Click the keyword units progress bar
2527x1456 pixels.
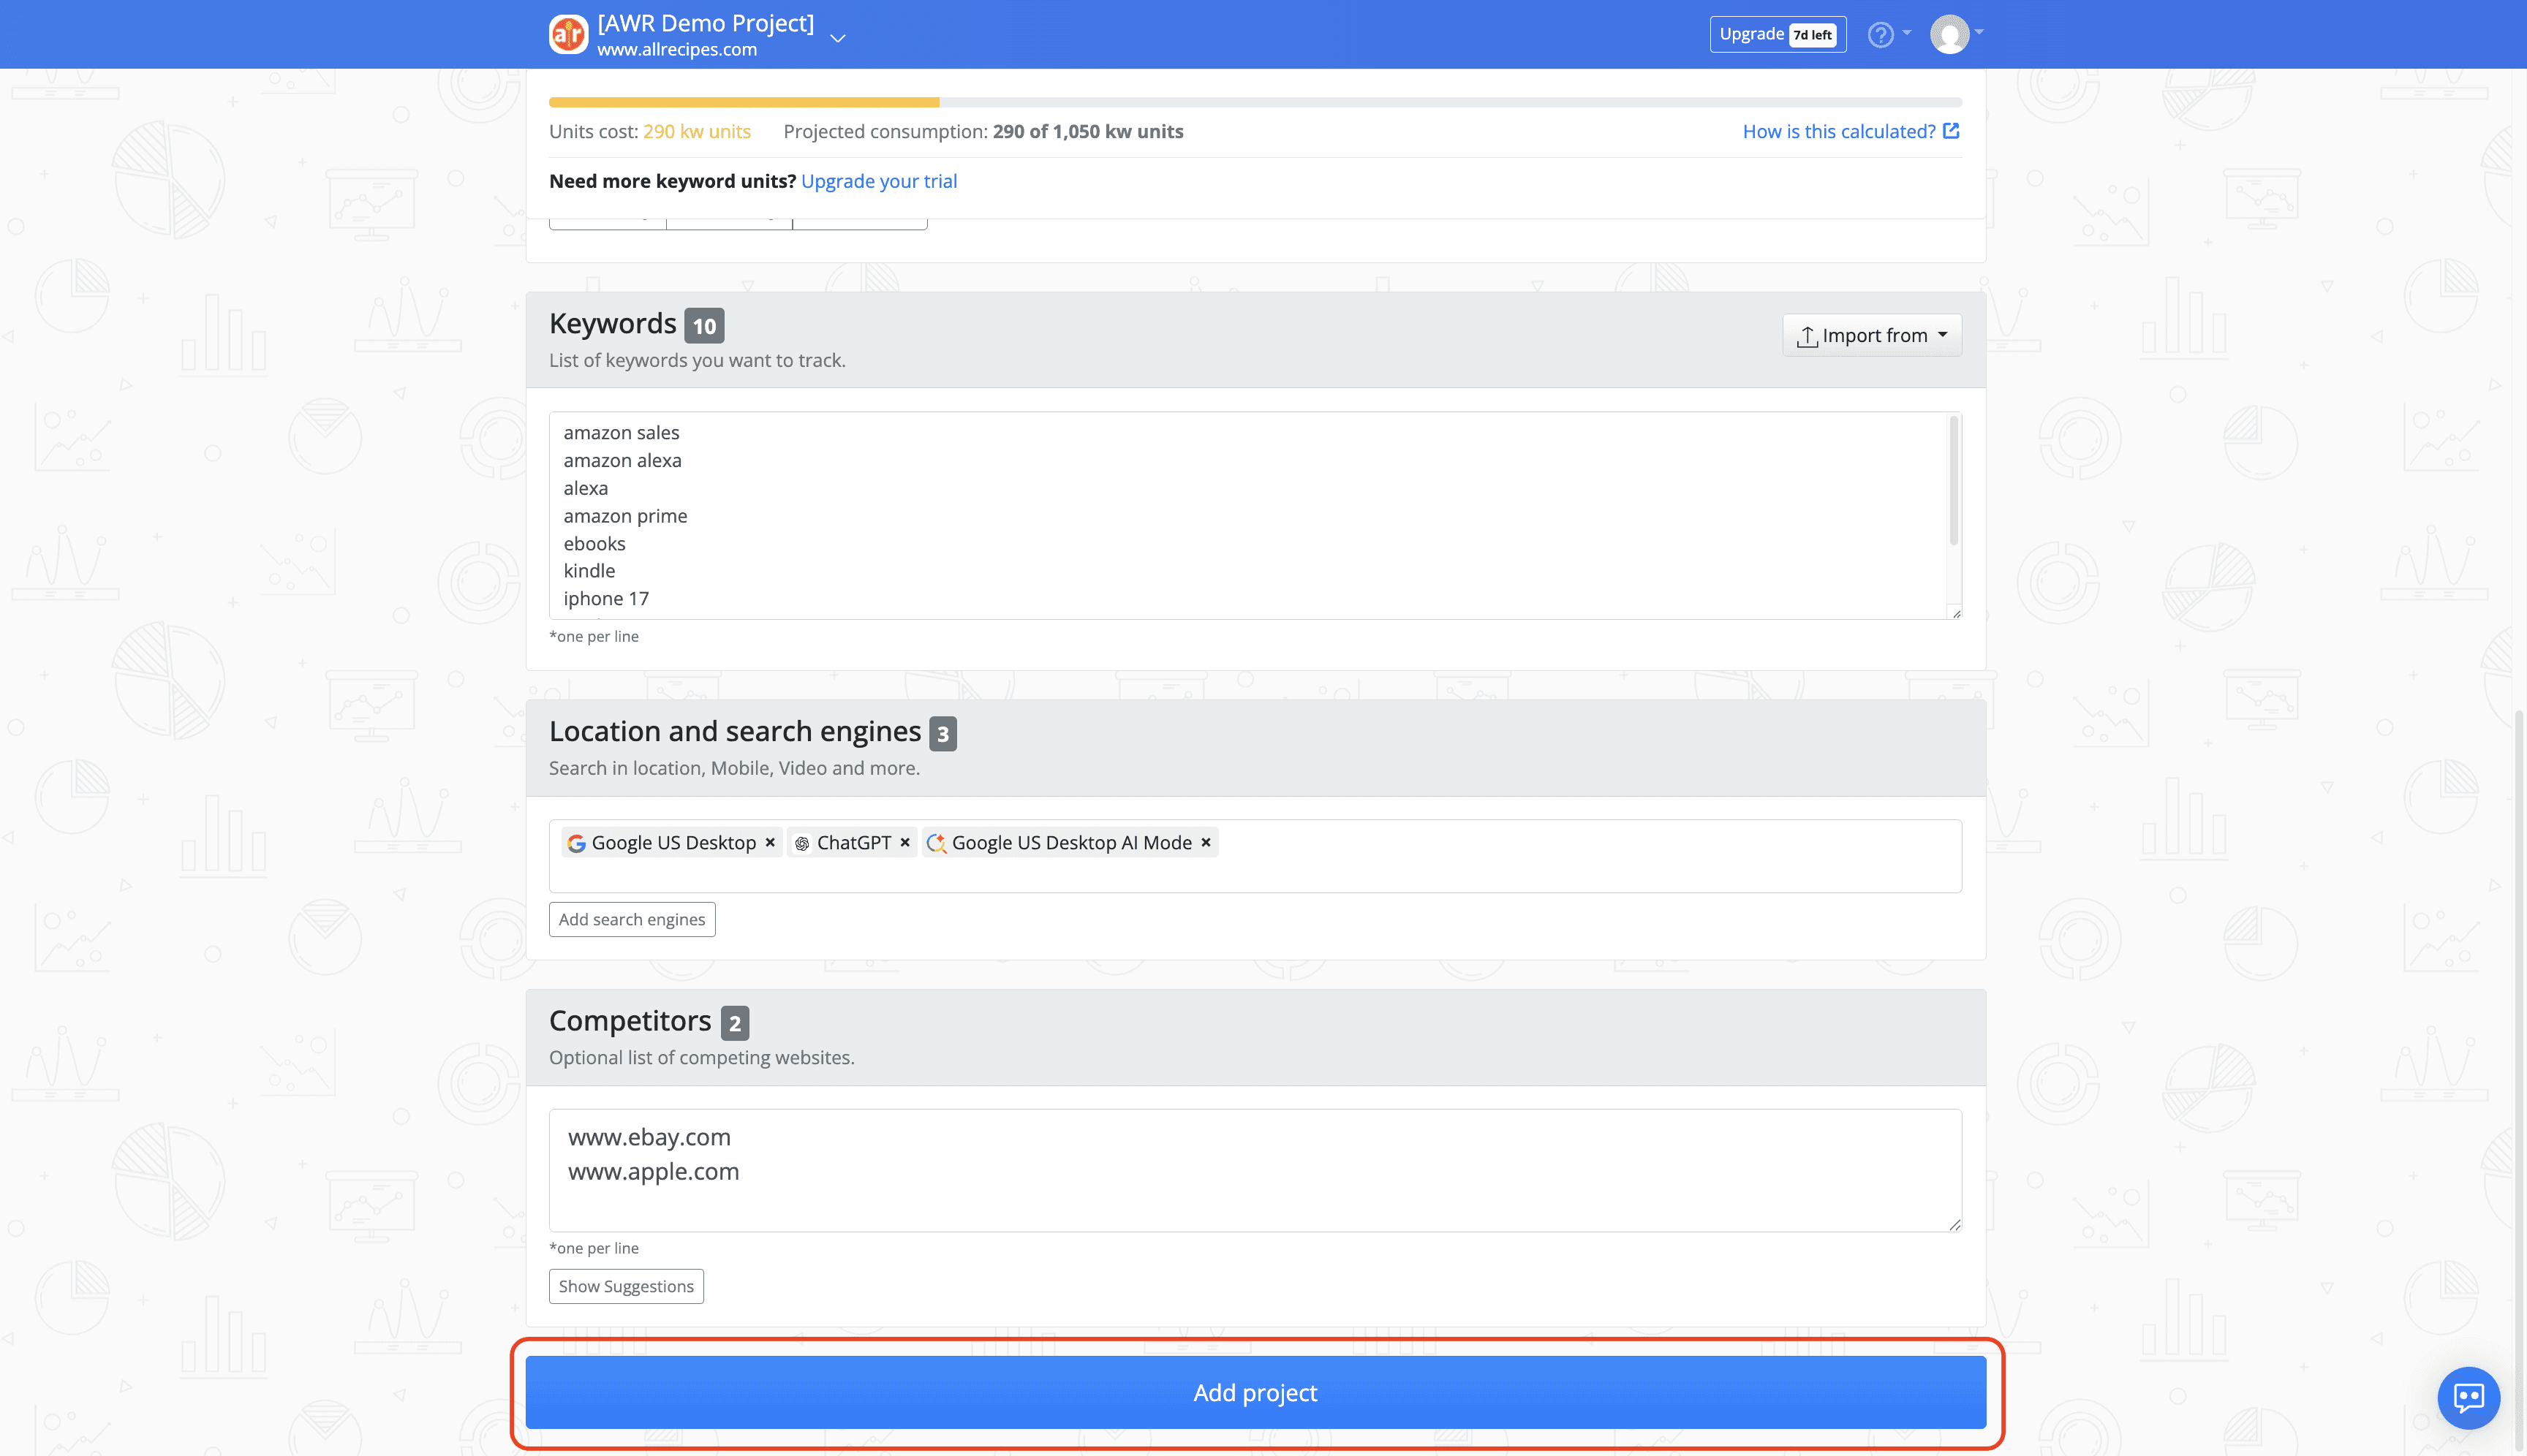[x=1255, y=102]
